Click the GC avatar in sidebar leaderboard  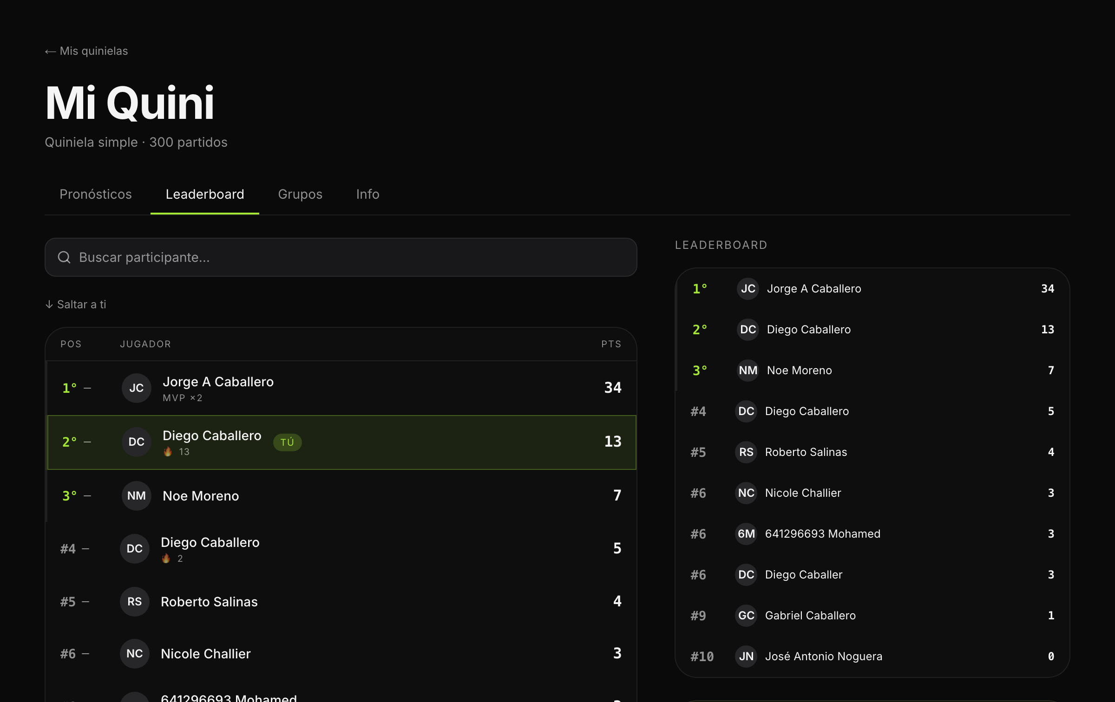pos(746,616)
